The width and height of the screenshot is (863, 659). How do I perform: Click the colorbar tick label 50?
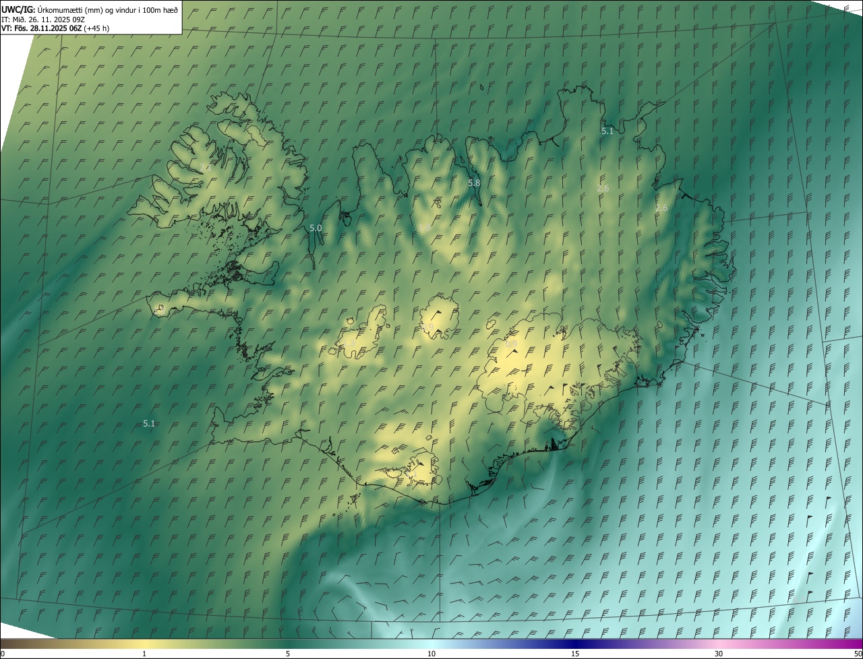857,654
